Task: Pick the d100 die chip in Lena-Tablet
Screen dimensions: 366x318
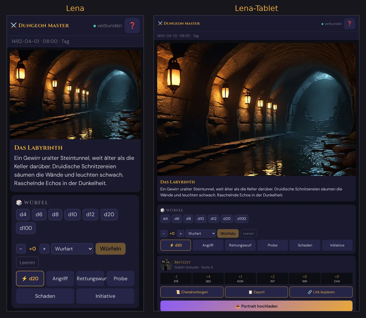Action: pyautogui.click(x=242, y=219)
